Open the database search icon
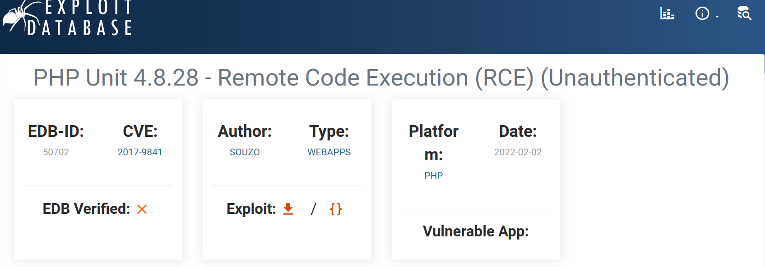Viewport: 765px width, 267px height. pyautogui.click(x=744, y=14)
